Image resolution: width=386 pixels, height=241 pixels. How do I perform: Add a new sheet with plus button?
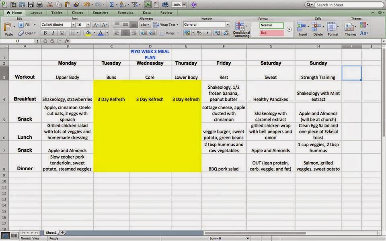coord(63,233)
